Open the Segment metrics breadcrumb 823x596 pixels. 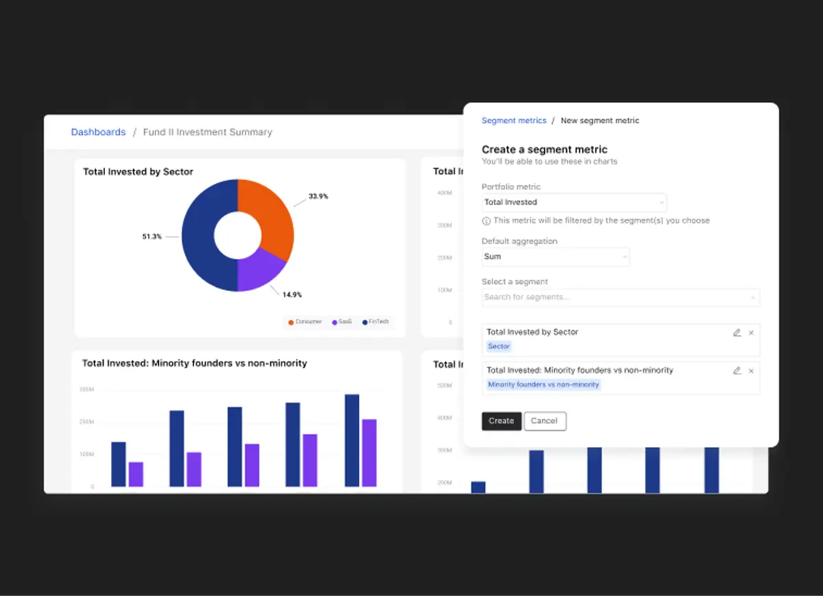[514, 120]
